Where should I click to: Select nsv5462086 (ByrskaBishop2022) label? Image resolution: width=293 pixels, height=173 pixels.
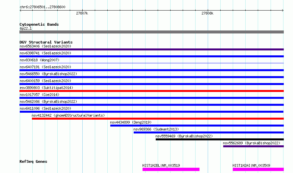[48, 101]
